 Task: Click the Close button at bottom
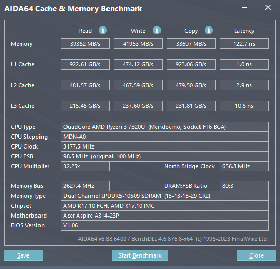tap(257, 255)
